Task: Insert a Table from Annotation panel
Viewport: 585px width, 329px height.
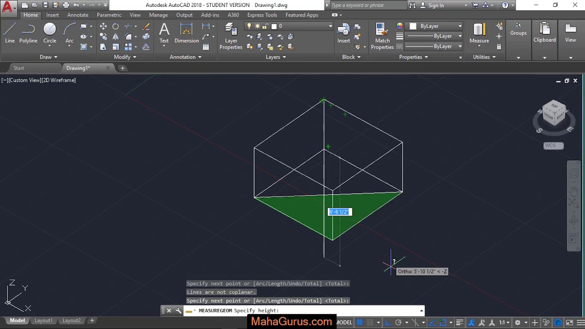Action: (x=206, y=47)
